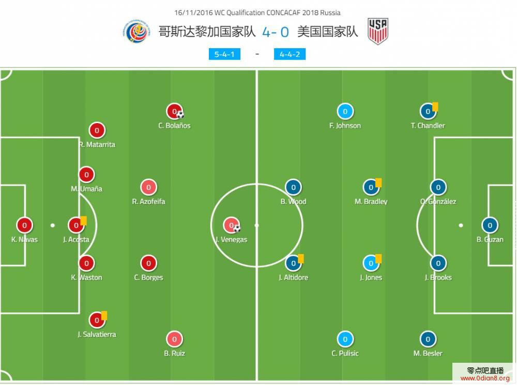The height and width of the screenshot is (385, 517).
Task: Select F. Johnson light blue marker
Action: pyautogui.click(x=345, y=111)
